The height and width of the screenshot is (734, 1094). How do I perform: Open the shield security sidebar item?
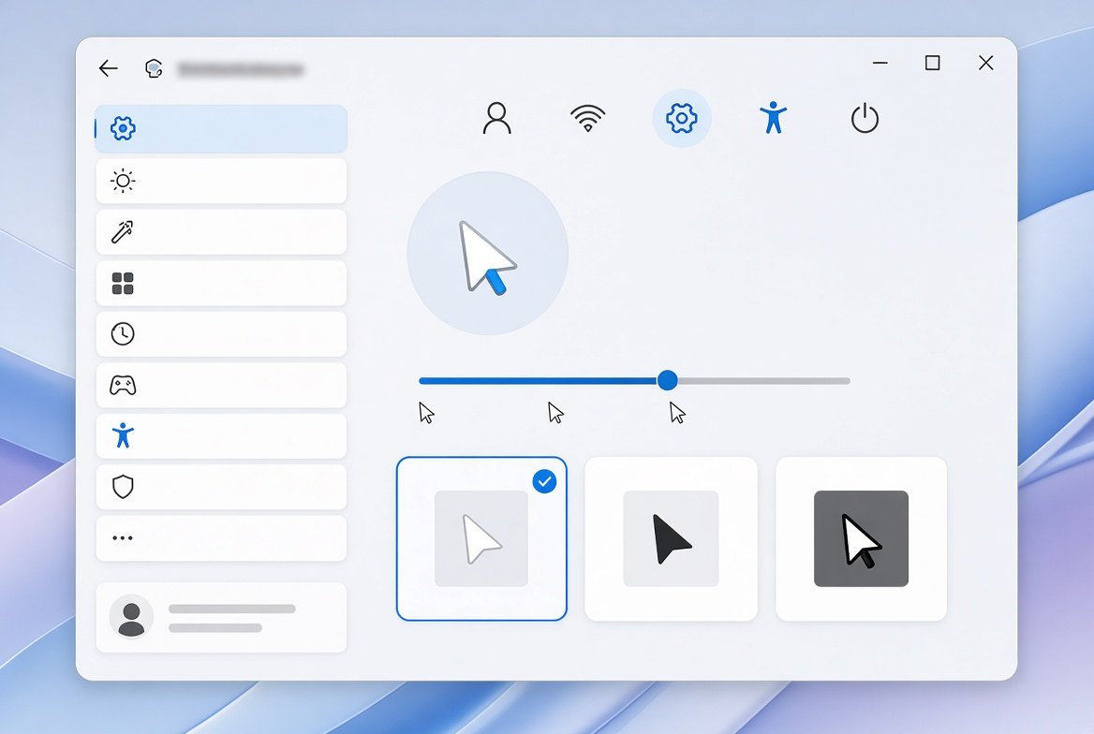[x=221, y=487]
